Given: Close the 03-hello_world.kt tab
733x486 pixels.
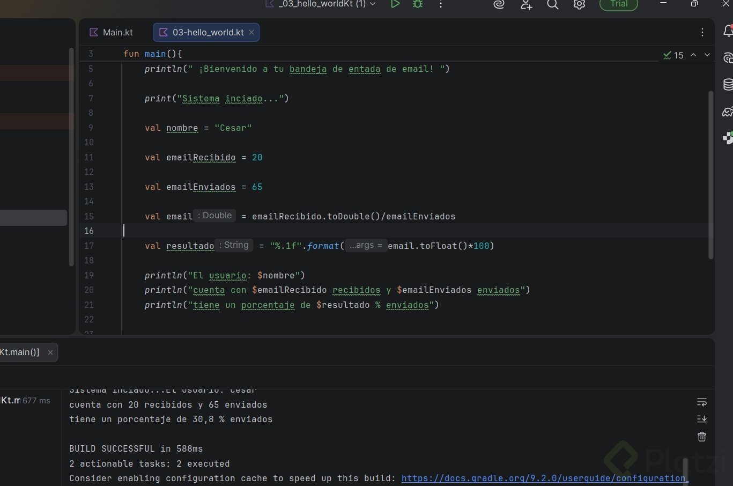Looking at the screenshot, I should (x=251, y=32).
